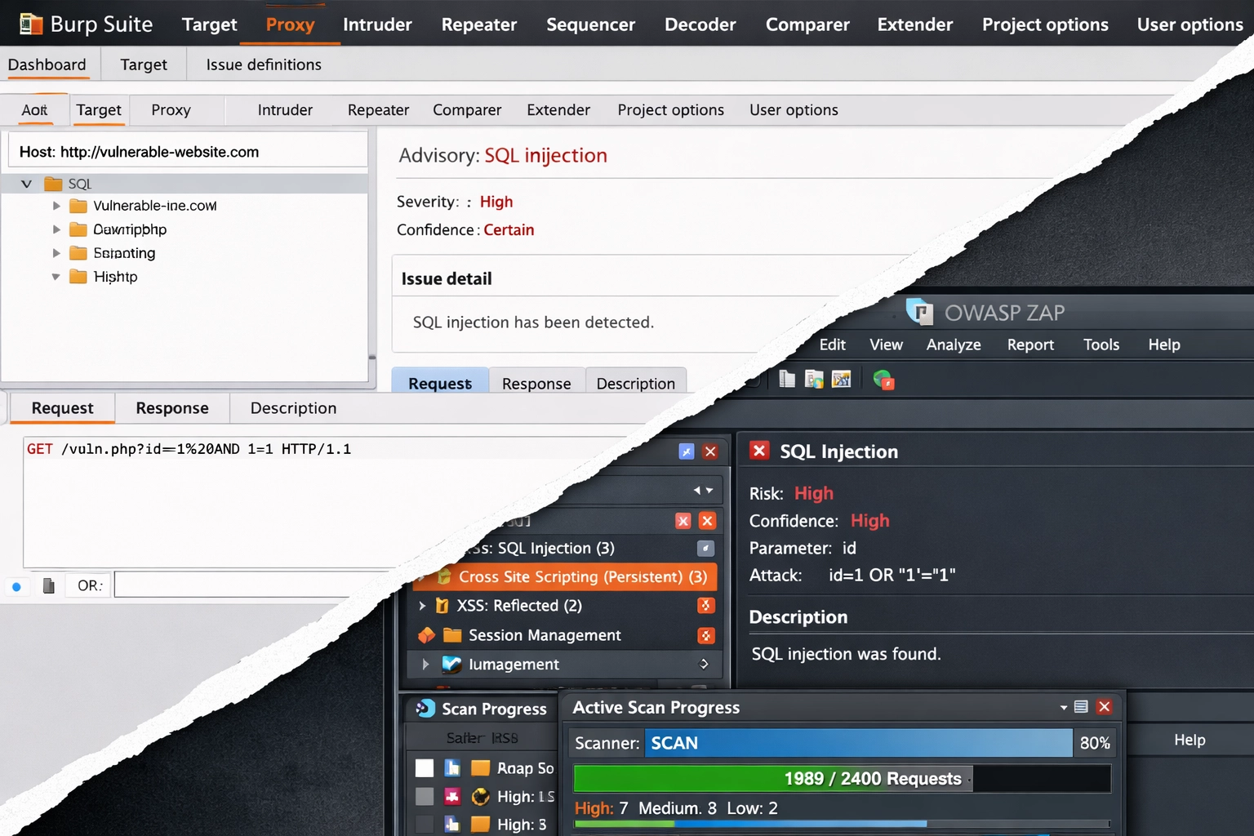This screenshot has height=836, width=1254.
Task: Expand the lumagement node arrow
Action: click(x=425, y=665)
